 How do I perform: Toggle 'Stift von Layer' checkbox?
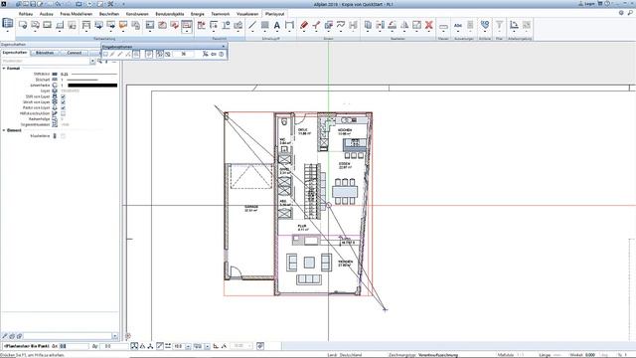pyautogui.click(x=63, y=96)
